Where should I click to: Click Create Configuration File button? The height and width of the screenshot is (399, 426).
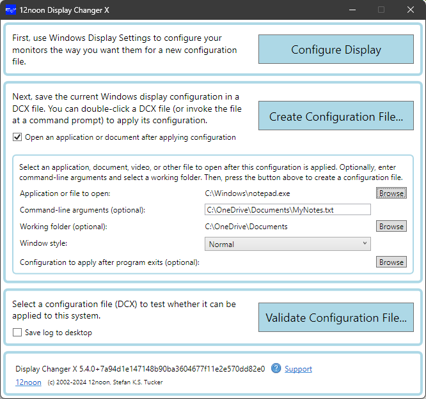[336, 116]
